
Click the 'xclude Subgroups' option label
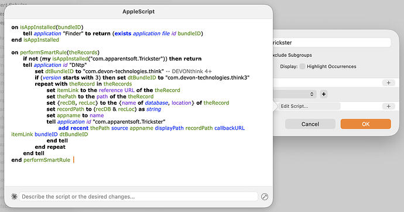[292, 55]
